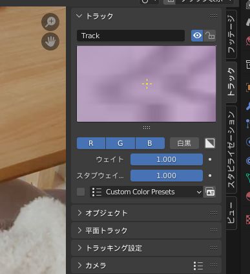Click preview resize grip below thumbnail

[147, 128]
